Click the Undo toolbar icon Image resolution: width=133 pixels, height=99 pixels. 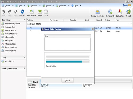(3, 12)
